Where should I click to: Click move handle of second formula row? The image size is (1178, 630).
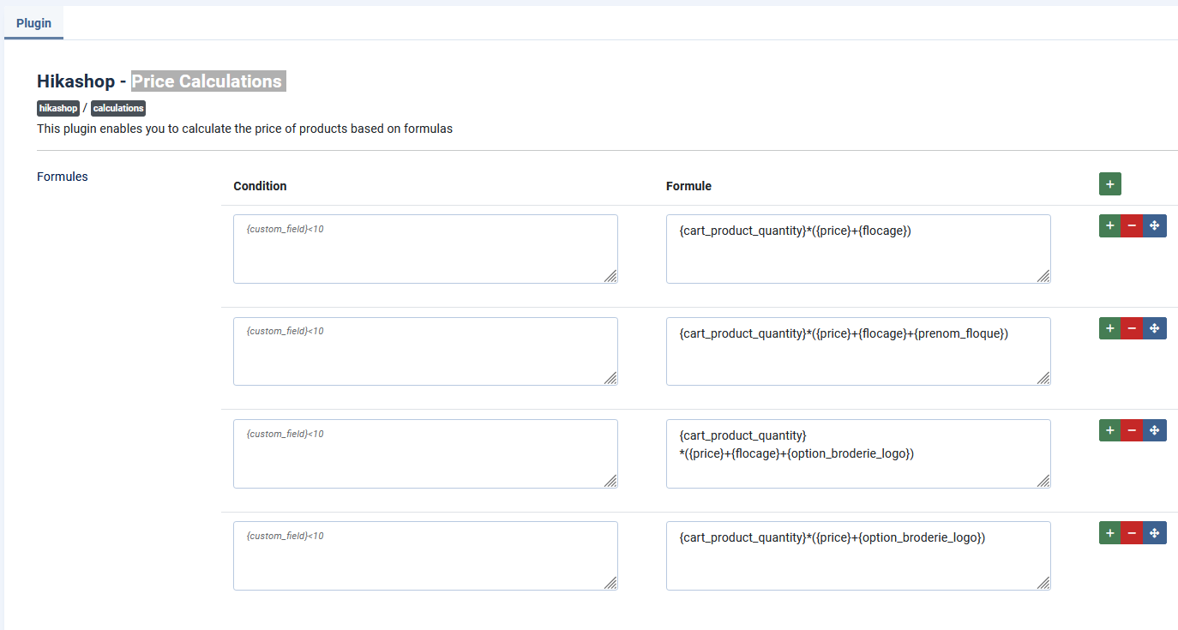tap(1155, 328)
